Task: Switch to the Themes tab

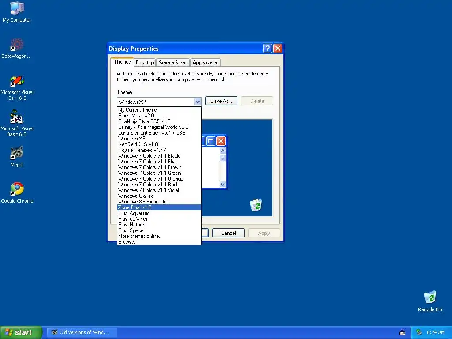Action: [x=122, y=62]
